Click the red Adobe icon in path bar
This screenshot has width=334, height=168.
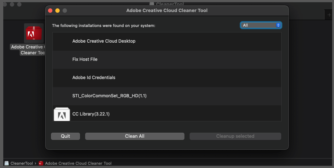(x=41, y=163)
